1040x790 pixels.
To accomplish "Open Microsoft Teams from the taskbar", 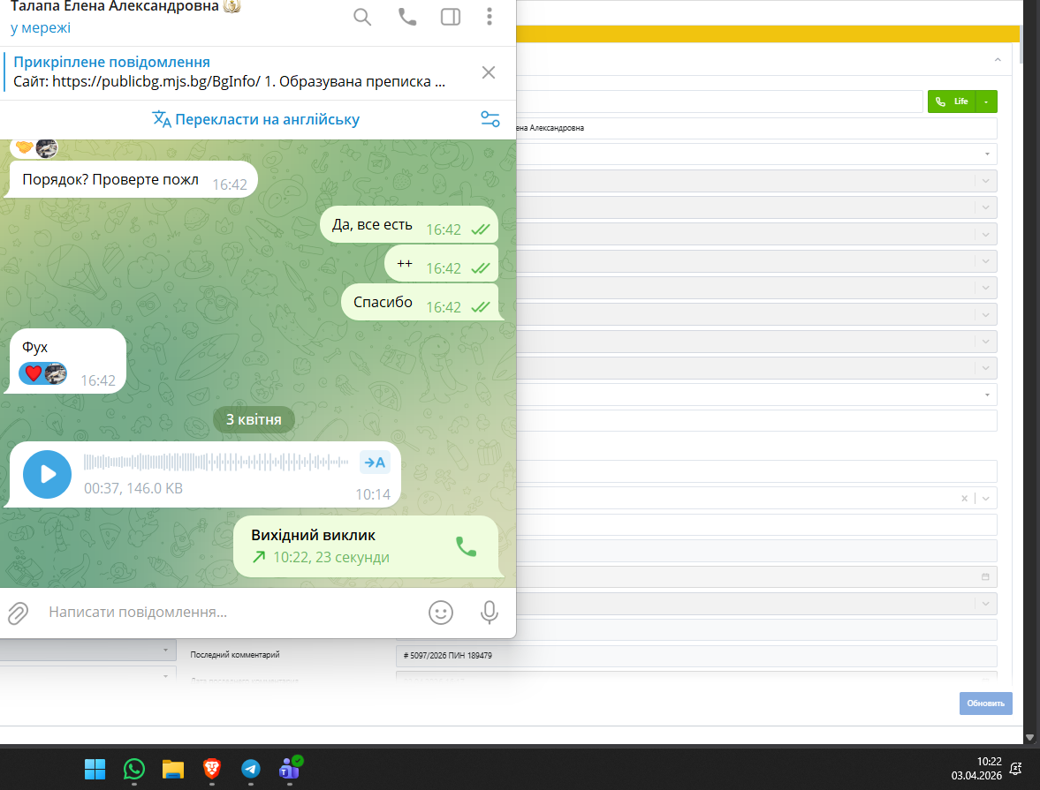I will tap(290, 769).
